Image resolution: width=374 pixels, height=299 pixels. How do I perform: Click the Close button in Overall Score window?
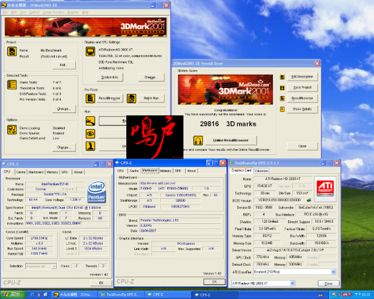coord(302,146)
